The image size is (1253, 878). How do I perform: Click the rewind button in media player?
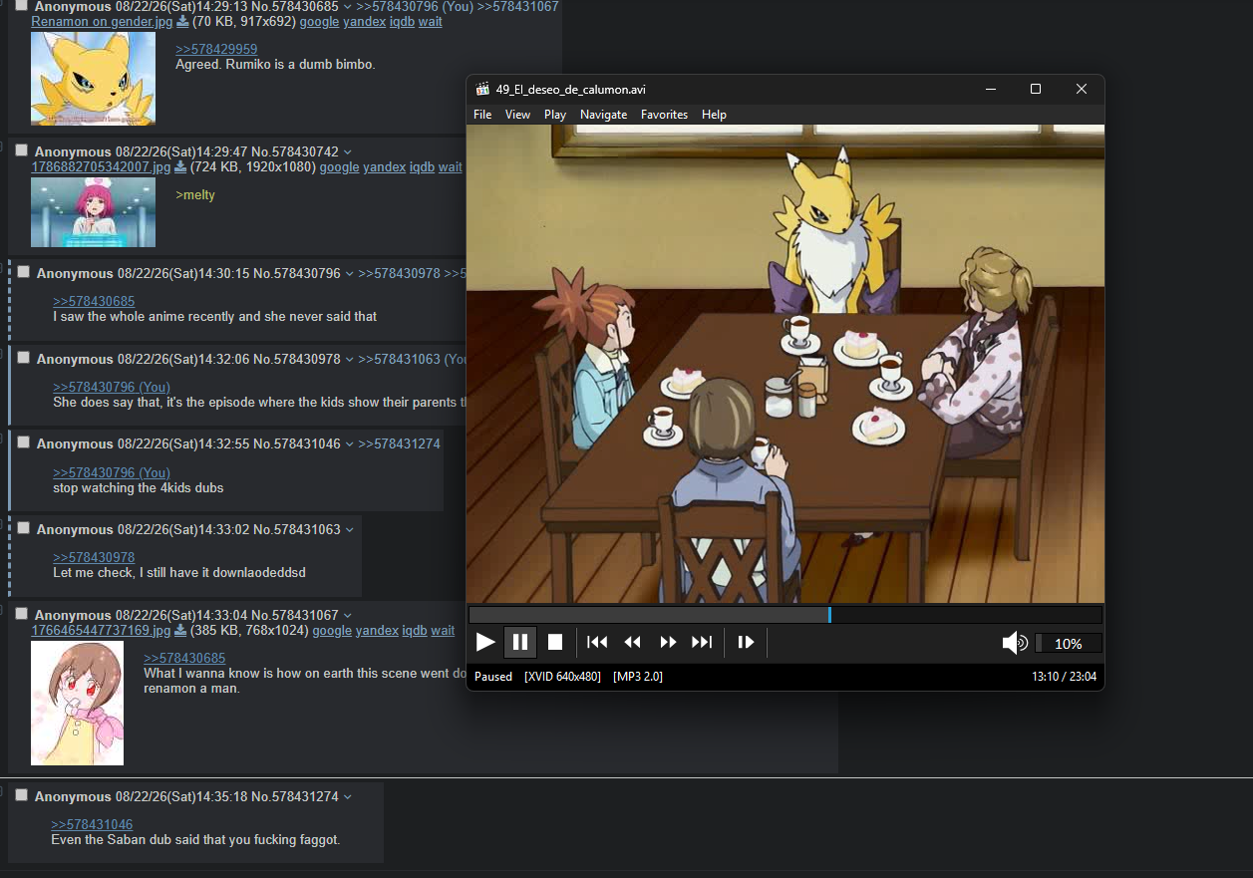pos(632,643)
